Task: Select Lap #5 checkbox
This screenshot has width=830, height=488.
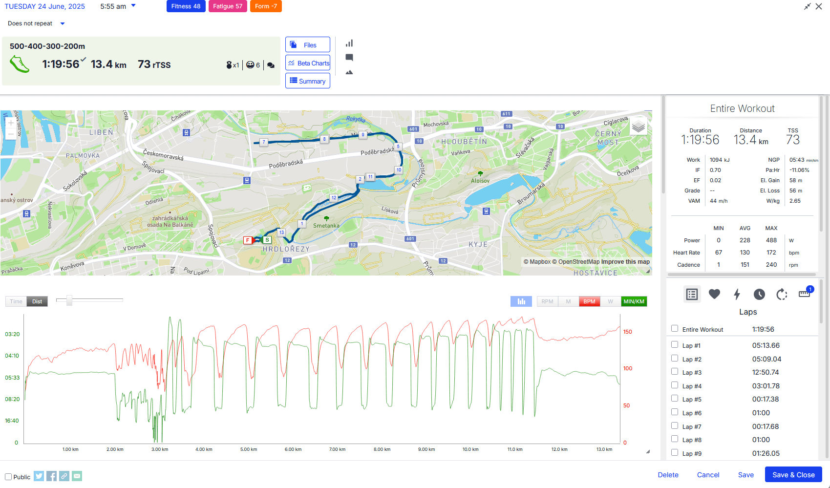Action: (675, 399)
